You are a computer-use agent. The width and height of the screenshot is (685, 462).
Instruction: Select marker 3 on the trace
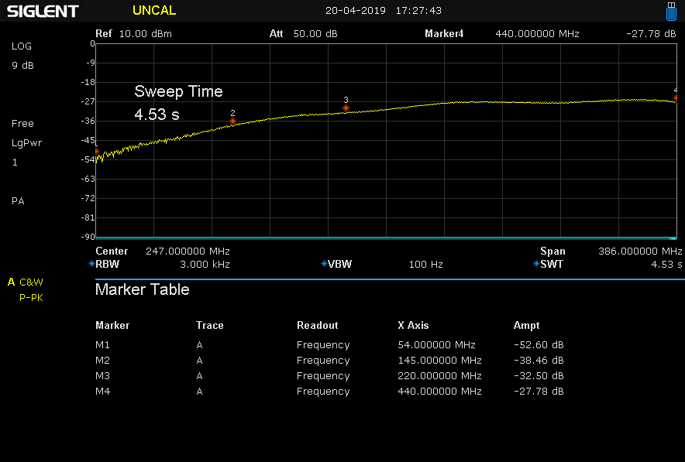[x=346, y=108]
